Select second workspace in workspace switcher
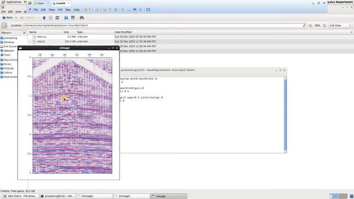Image resolution: width=354 pixels, height=199 pixels. (x=343, y=196)
